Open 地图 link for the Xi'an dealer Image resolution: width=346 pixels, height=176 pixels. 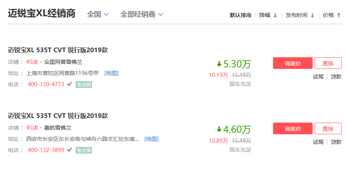pos(151,139)
